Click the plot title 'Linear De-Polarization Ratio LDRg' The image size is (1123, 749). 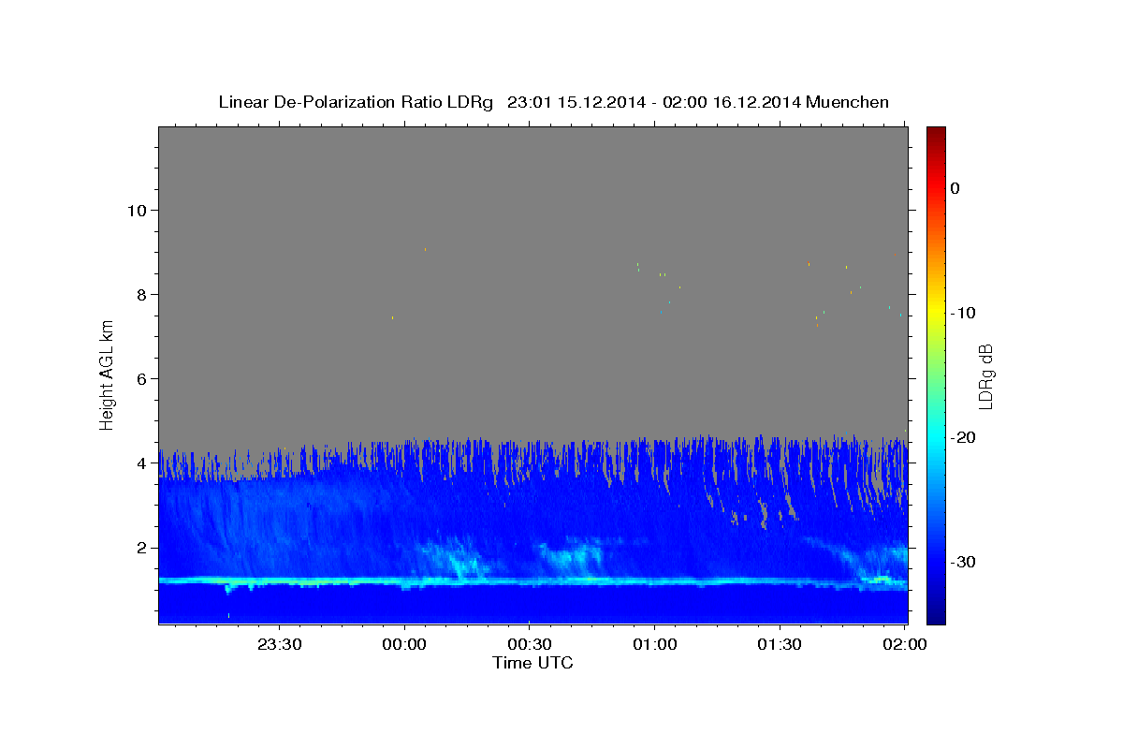[x=356, y=102]
